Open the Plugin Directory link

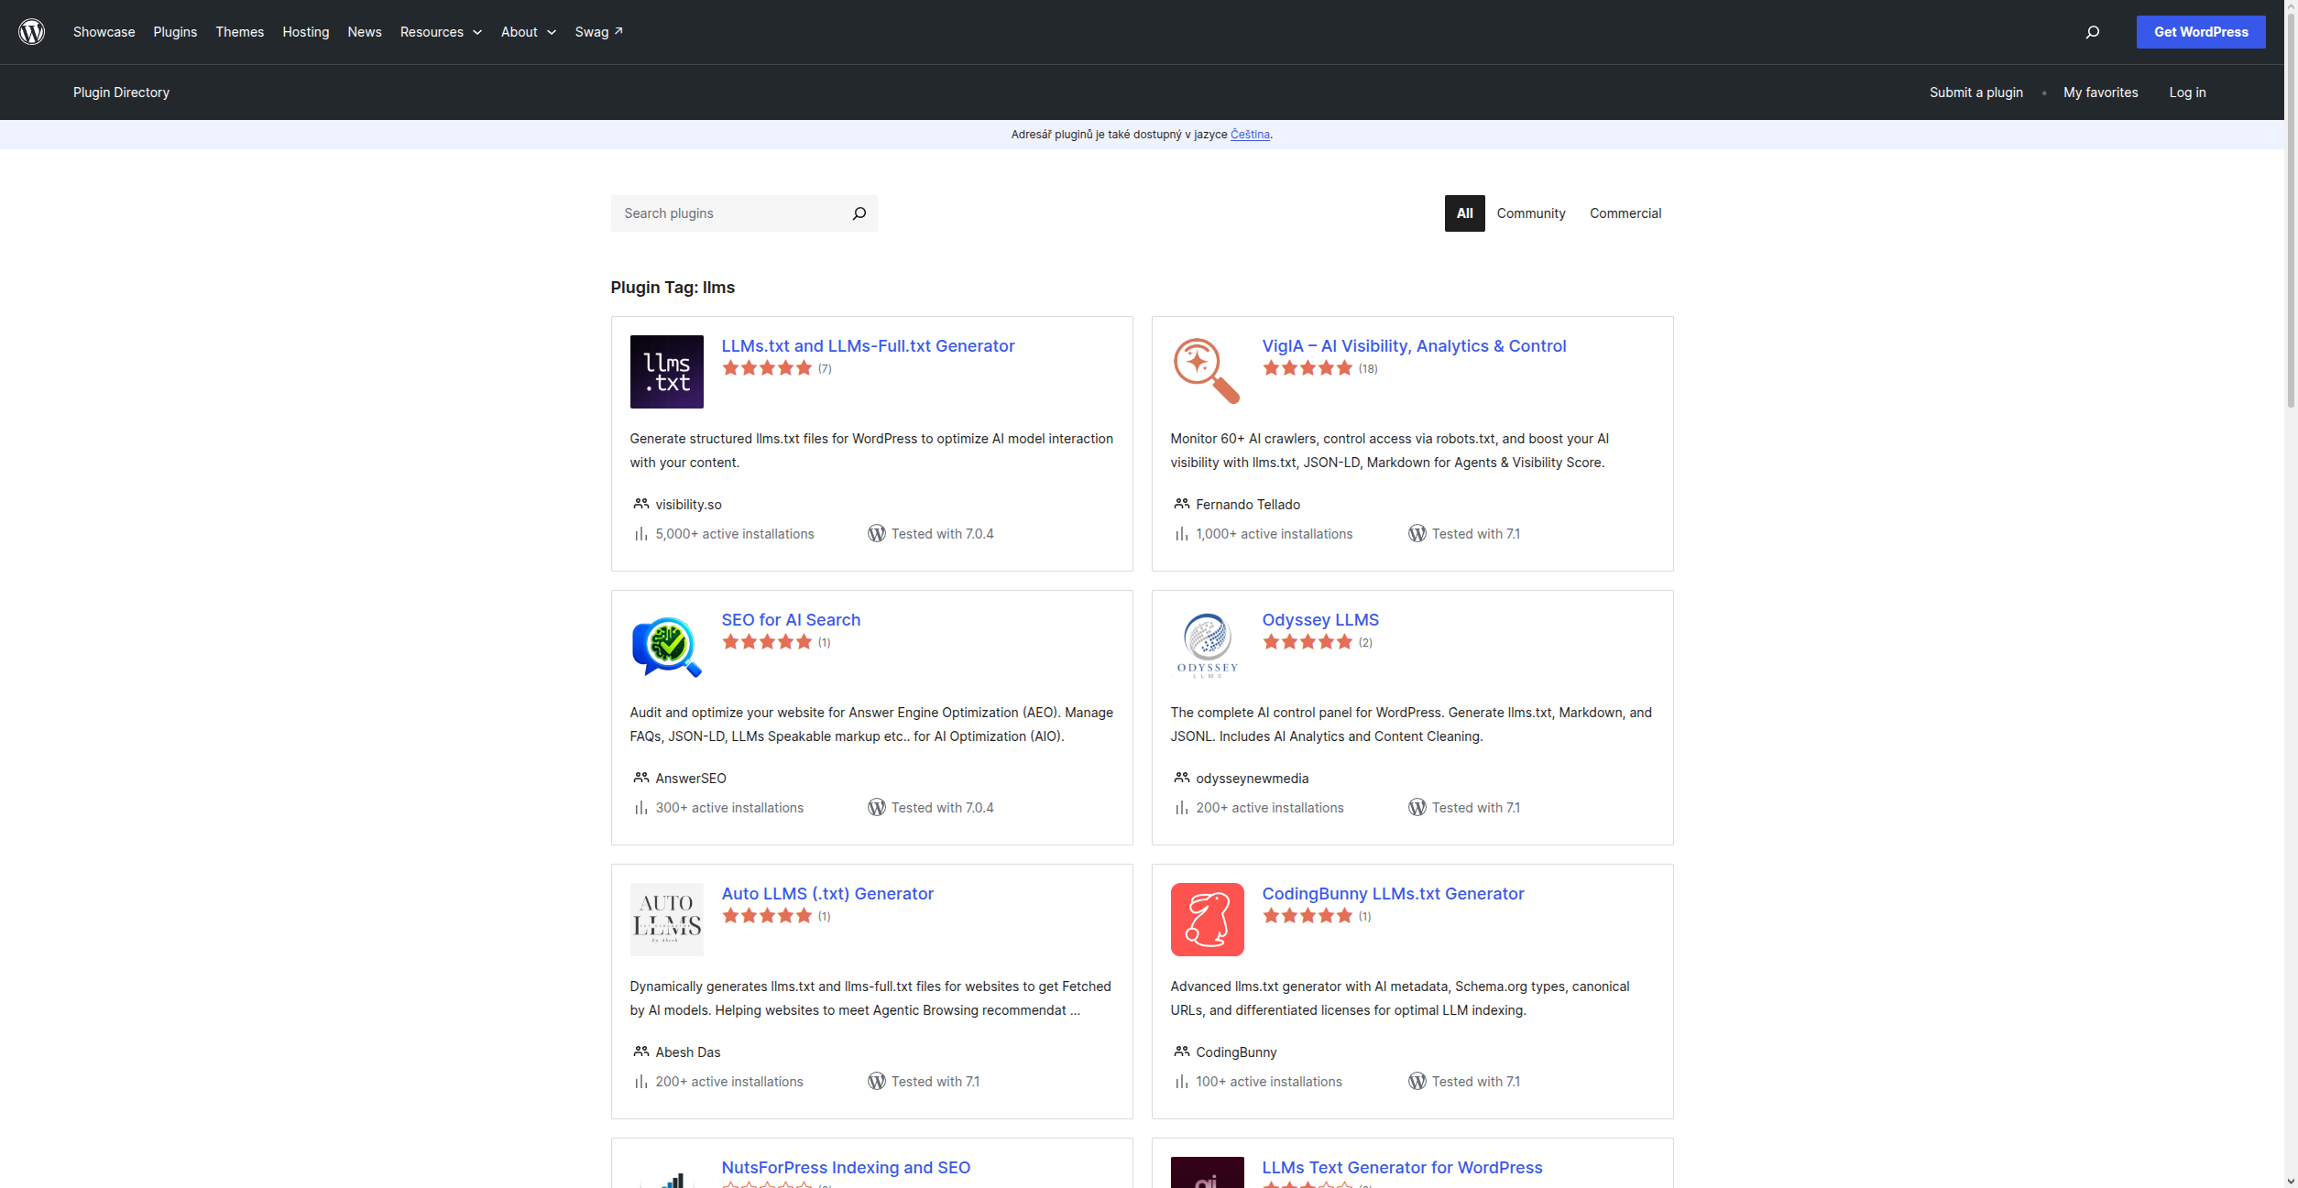pos(121,93)
